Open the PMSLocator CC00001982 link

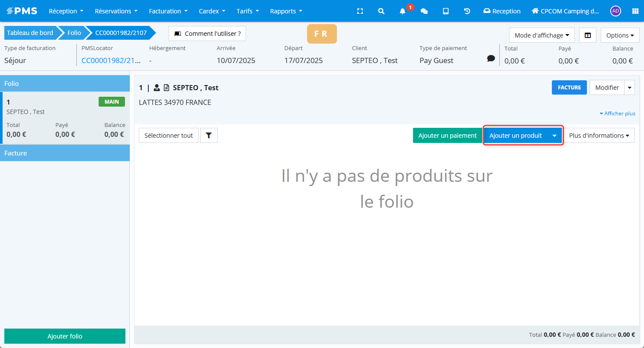pyautogui.click(x=111, y=60)
